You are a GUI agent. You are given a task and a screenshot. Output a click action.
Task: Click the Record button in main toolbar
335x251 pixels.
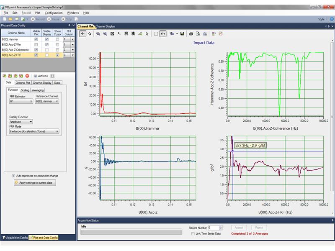(38, 19)
